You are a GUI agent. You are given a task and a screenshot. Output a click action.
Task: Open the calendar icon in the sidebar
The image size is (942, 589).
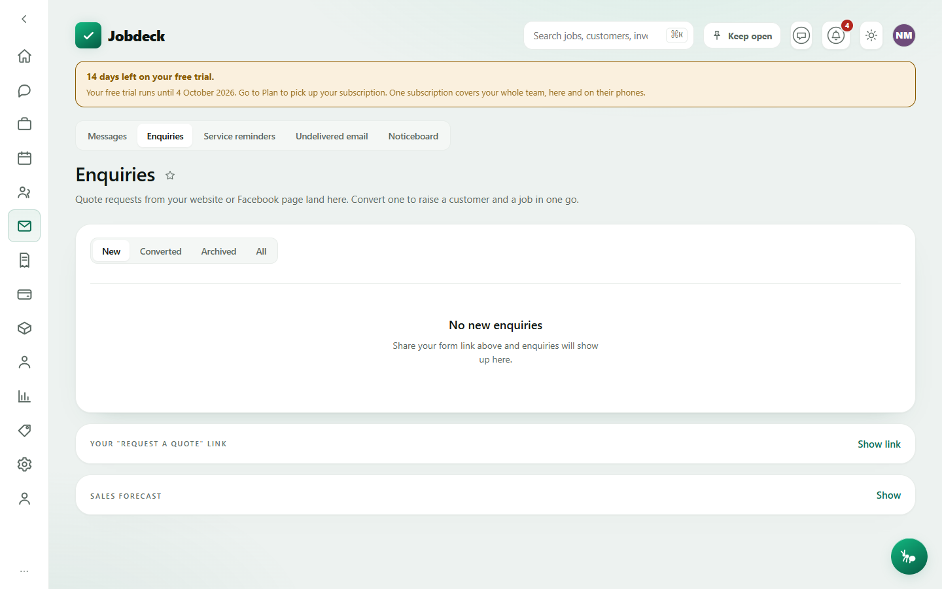click(24, 158)
